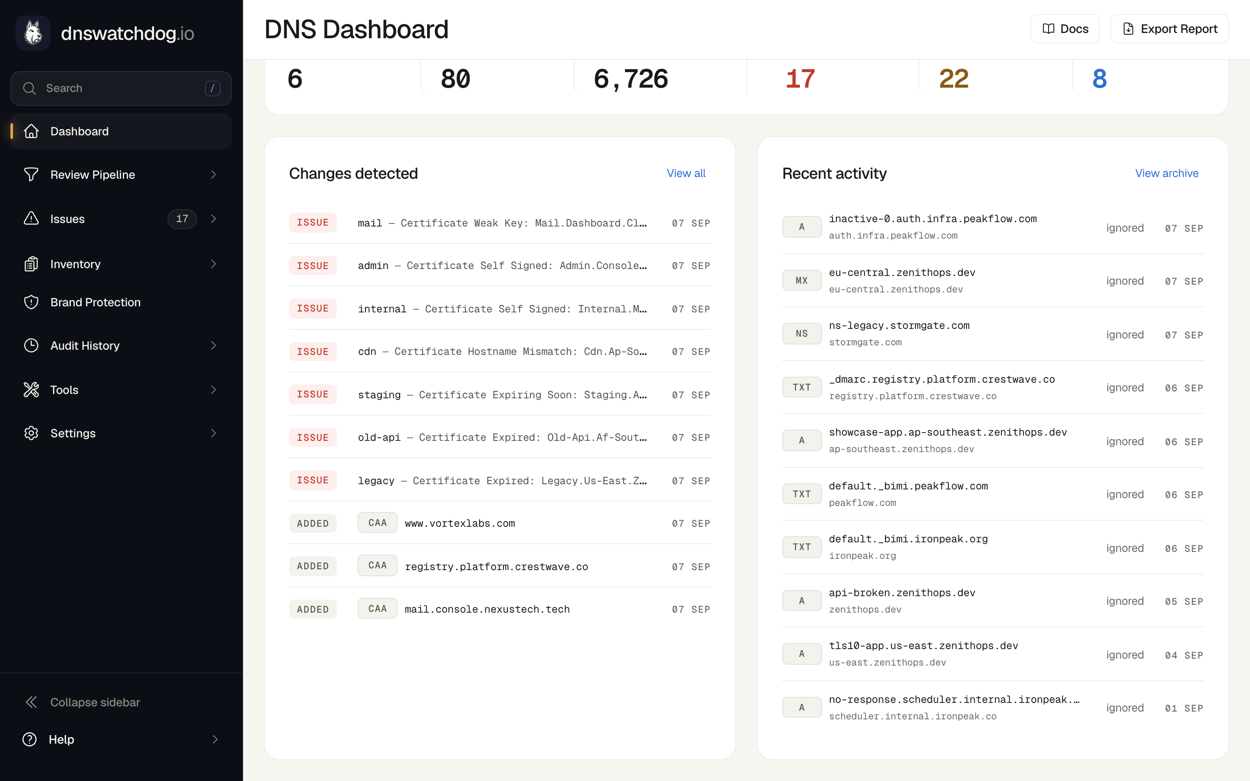Expand the Issues menu chevron

(x=214, y=219)
